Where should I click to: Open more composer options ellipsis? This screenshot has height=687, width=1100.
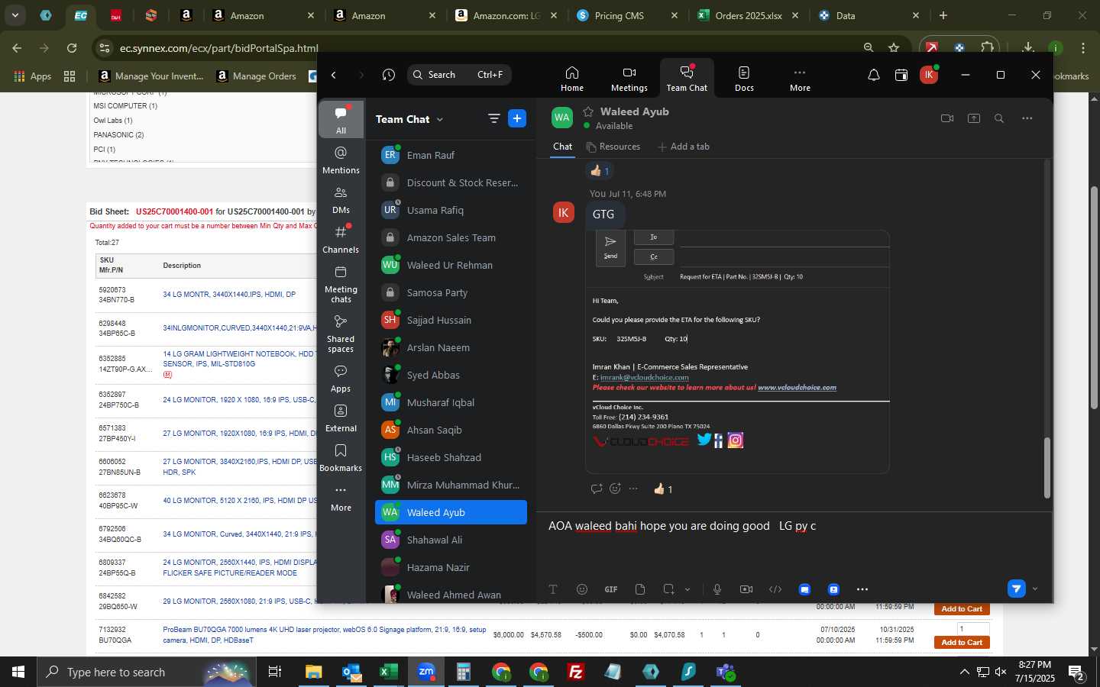coord(862,589)
